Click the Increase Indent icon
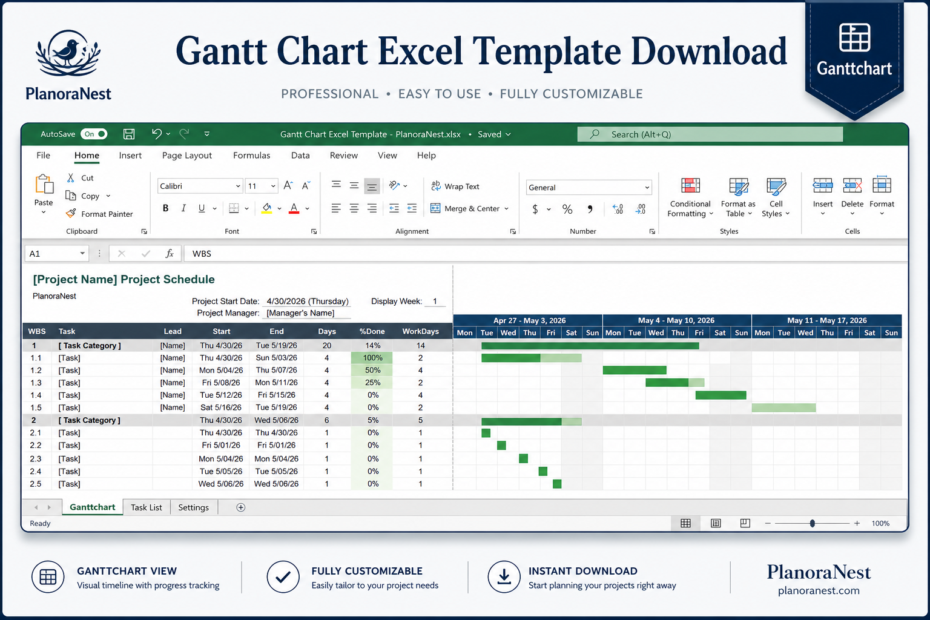 coord(412,208)
